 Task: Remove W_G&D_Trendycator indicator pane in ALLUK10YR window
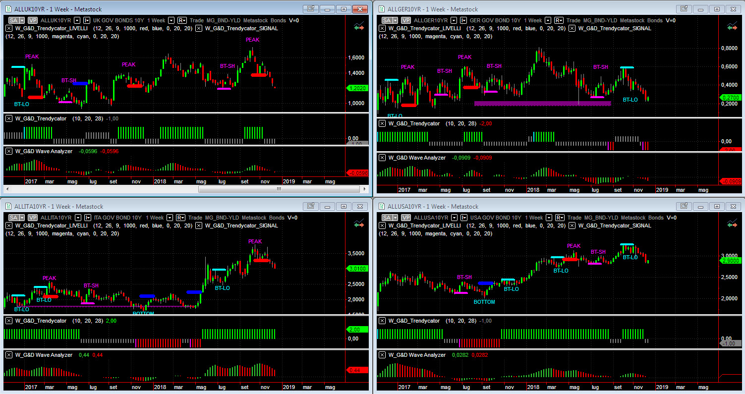tap(8, 118)
